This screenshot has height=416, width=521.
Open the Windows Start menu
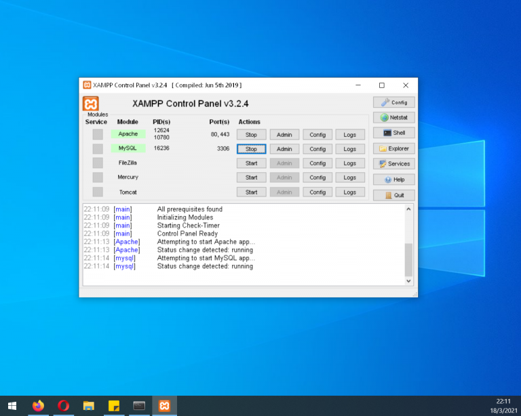tap(12, 406)
